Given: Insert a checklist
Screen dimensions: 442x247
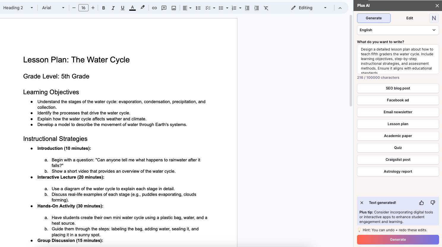Looking at the screenshot, I should click(x=208, y=8).
